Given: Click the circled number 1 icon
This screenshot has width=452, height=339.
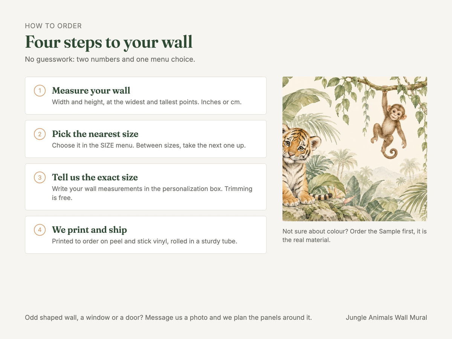Looking at the screenshot, I should pos(40,91).
